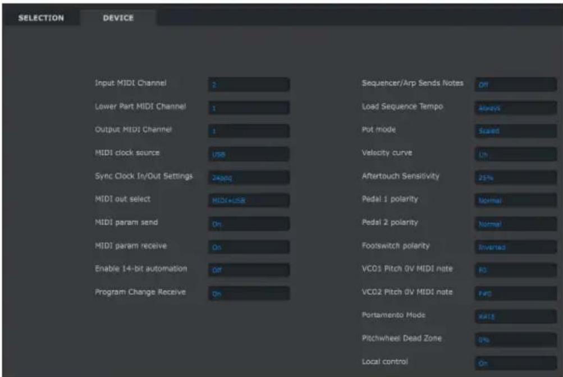
Task: Change Aftertouch Sensitivity 25% value
Action: [516, 178]
